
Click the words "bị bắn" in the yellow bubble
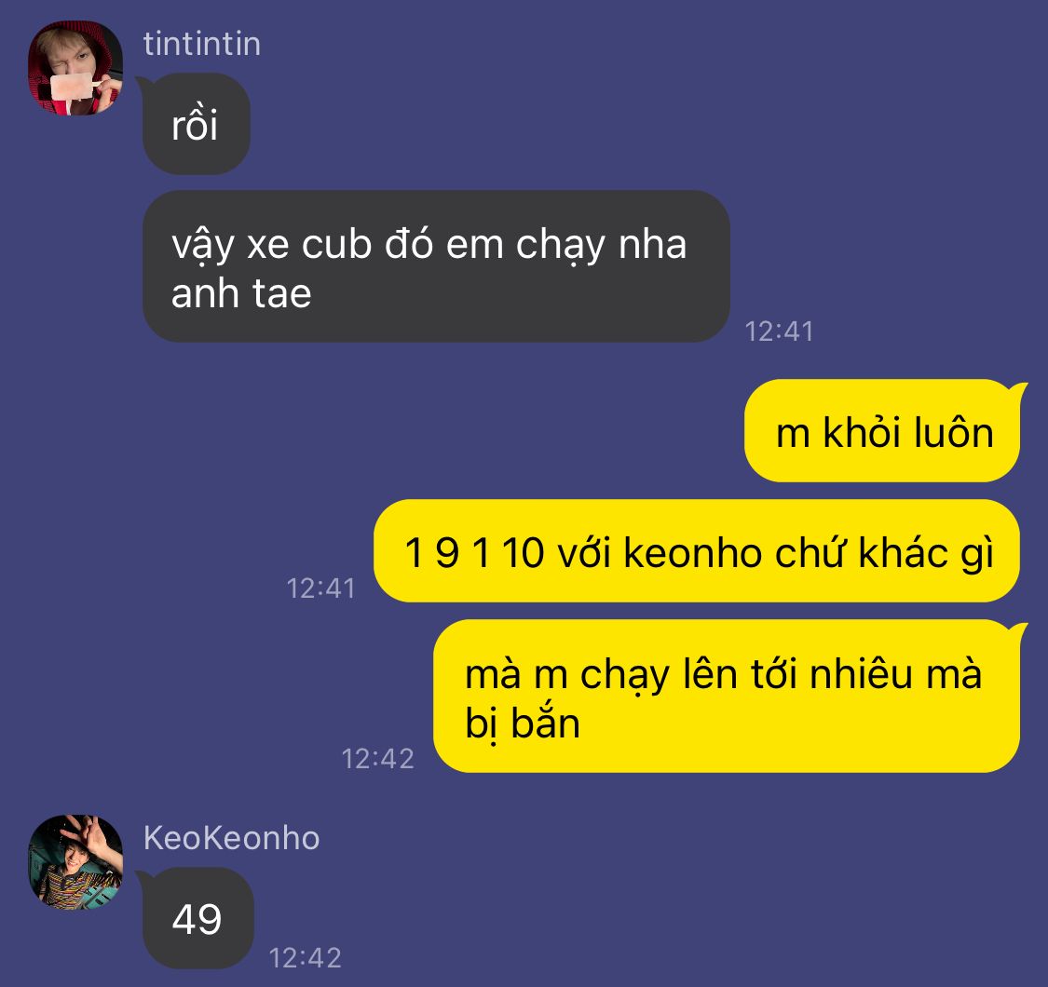[x=522, y=724]
